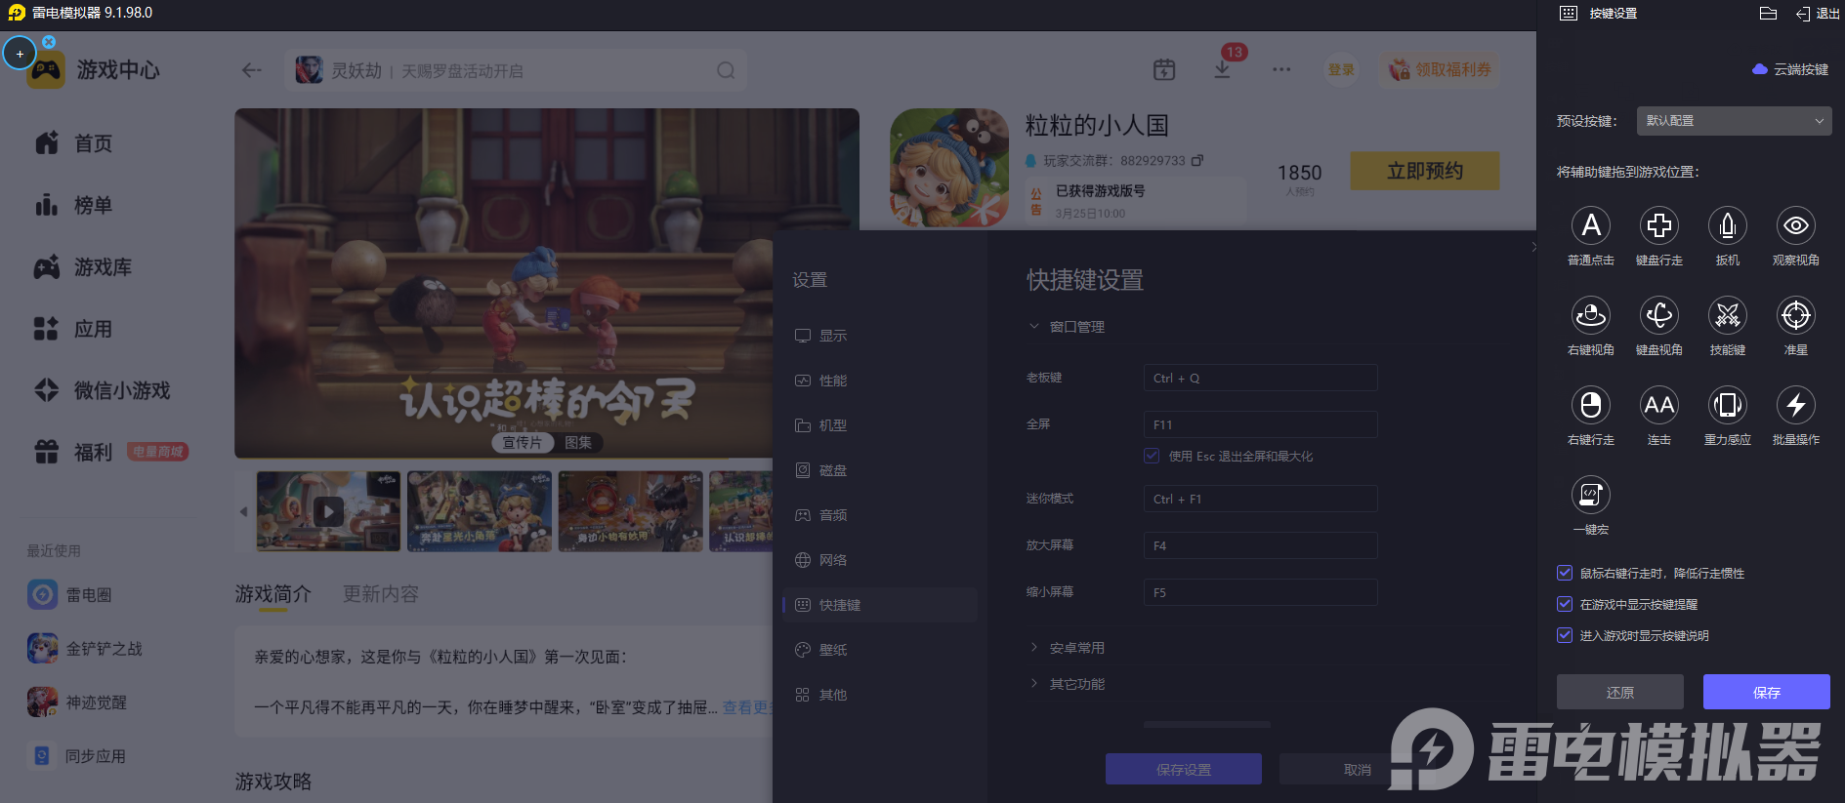The height and width of the screenshot is (803, 1845).
Task: Click the 迷你模式 Ctrl + F1 shortcut field
Action: pos(1261,499)
